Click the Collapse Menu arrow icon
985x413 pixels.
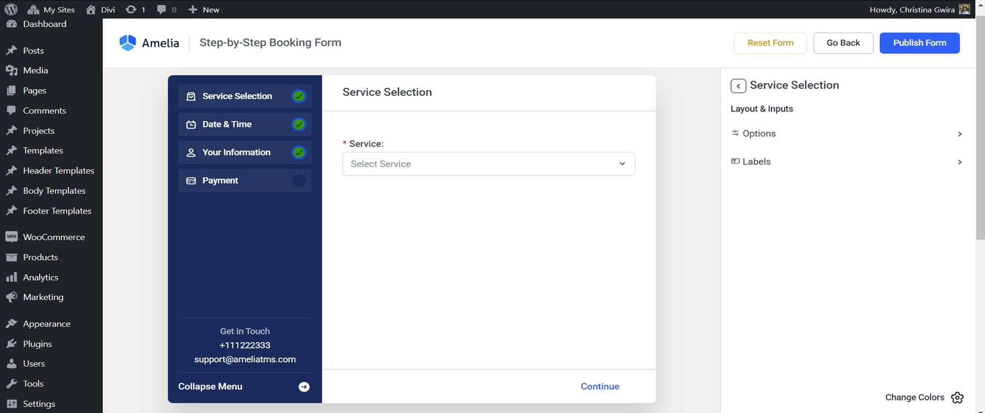(304, 387)
